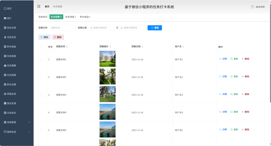The height and width of the screenshot is (146, 271).
Task: Switch to 任务进度 tab
Action: (70, 17)
